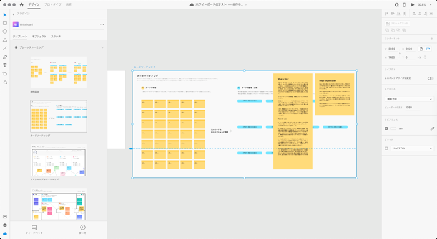Image resolution: width=437 pixels, height=239 pixels.
Task: Pick a fill color with eyedropper
Action: coord(432,129)
